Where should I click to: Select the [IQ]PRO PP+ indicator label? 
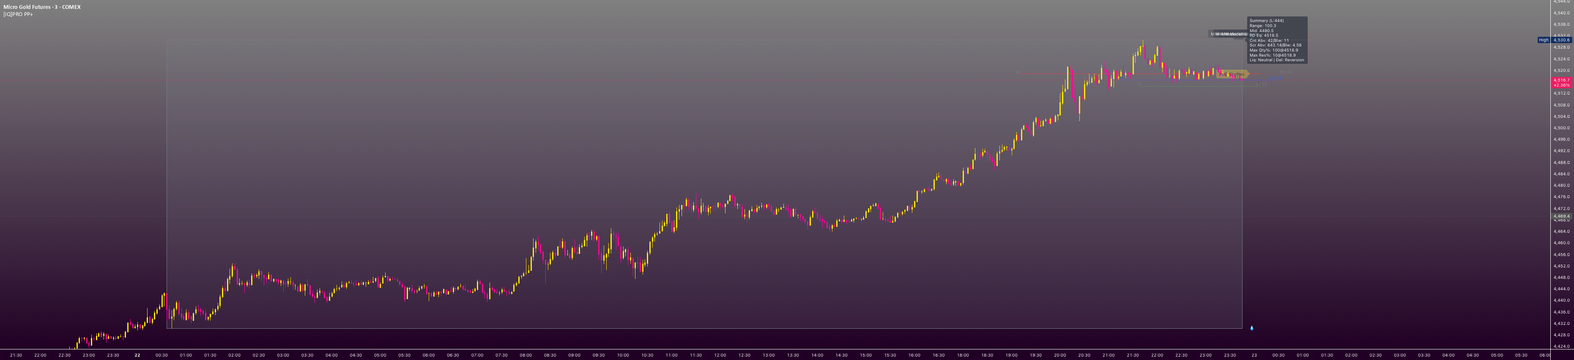[18, 14]
